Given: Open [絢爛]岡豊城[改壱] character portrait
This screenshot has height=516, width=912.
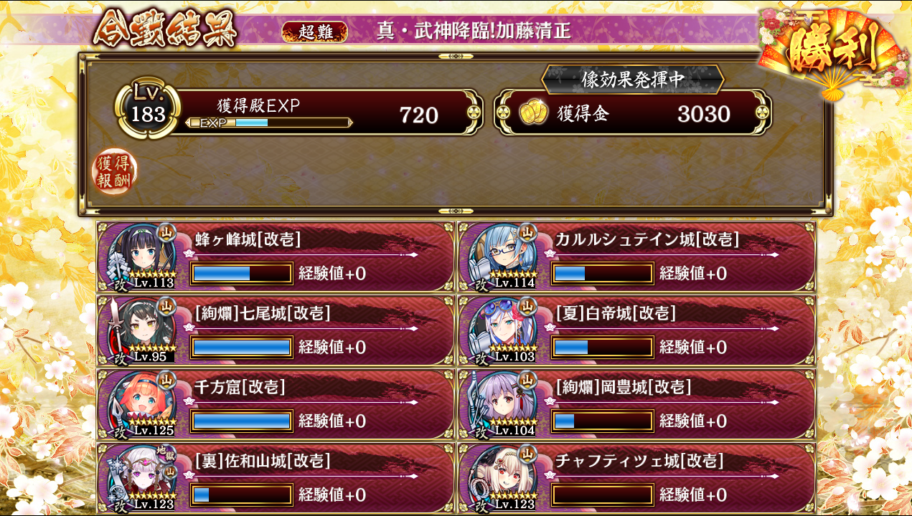Looking at the screenshot, I should (502, 403).
